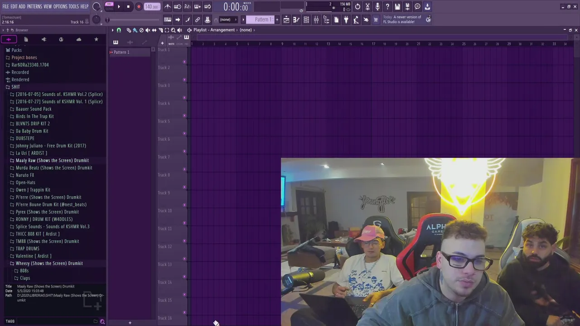Open the Playlist view icon
The image size is (580, 326).
pyautogui.click(x=286, y=19)
